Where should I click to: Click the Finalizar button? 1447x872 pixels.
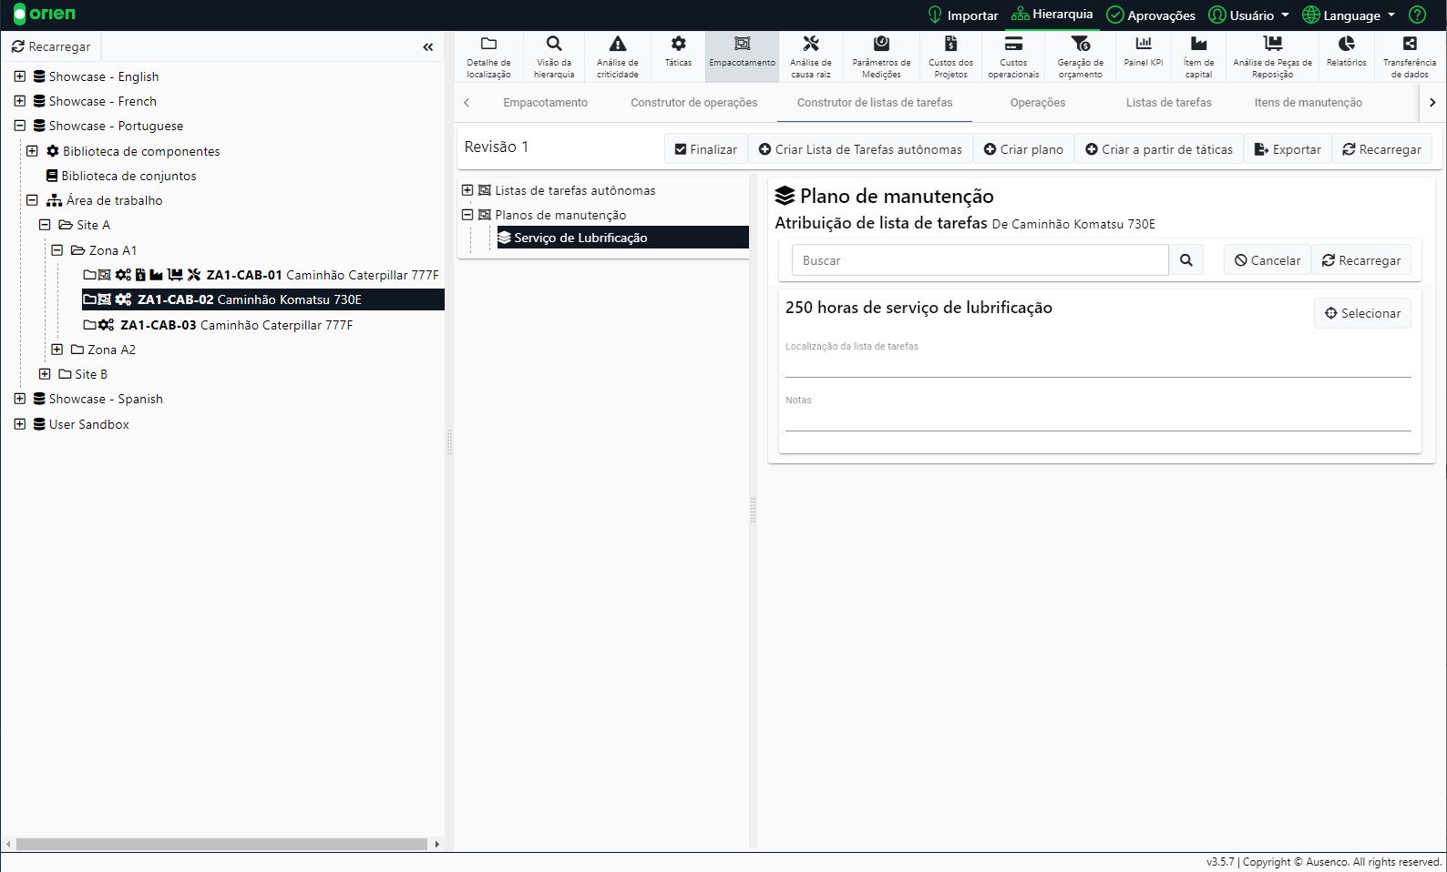(706, 149)
